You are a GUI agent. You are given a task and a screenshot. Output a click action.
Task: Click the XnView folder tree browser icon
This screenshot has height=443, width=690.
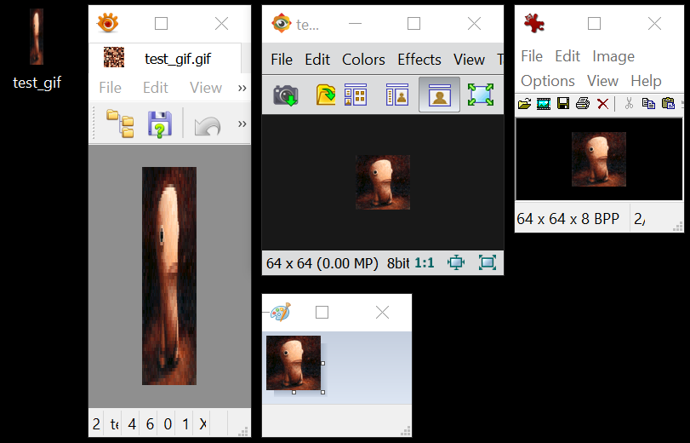coord(121,124)
